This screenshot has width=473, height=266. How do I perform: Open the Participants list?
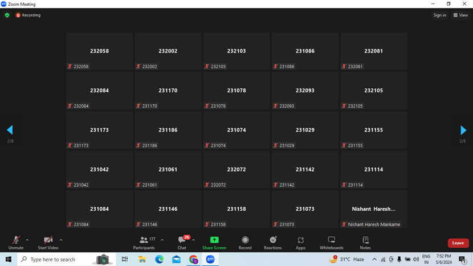(144, 242)
